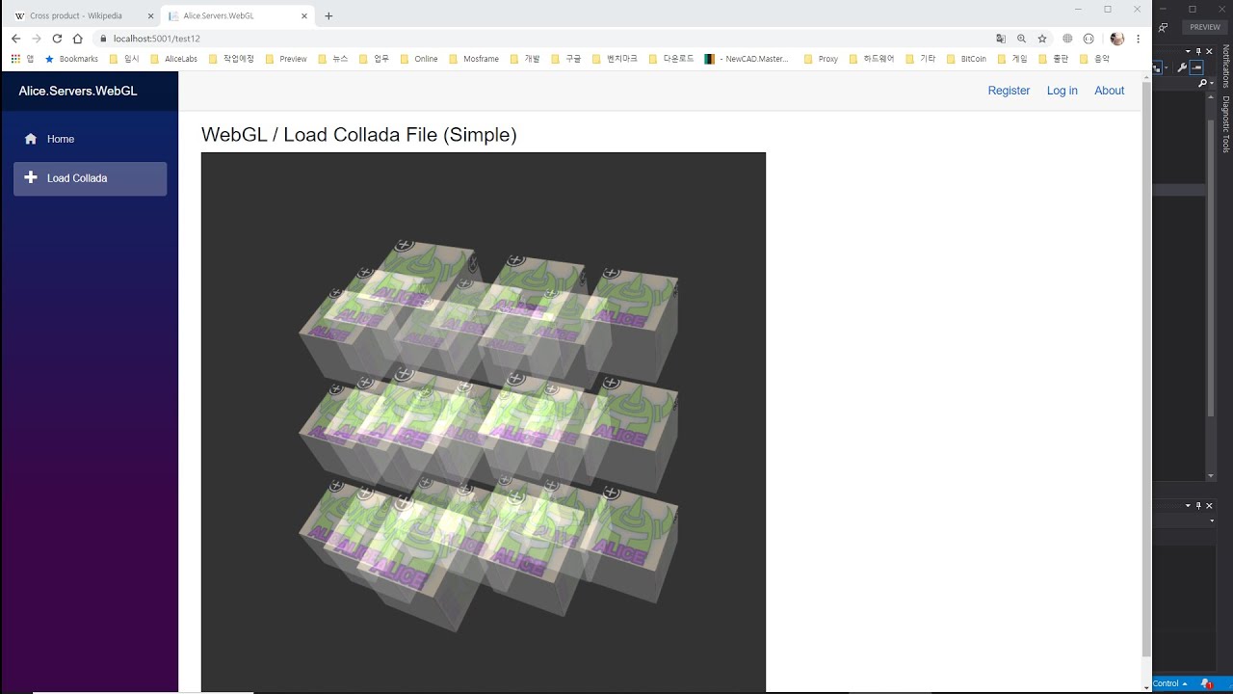Open the Bookmarks star folder
Screen dimensions: 1233x694
[x=71, y=59]
